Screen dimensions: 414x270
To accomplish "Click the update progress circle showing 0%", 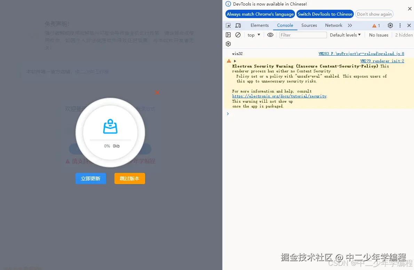I will [110, 132].
